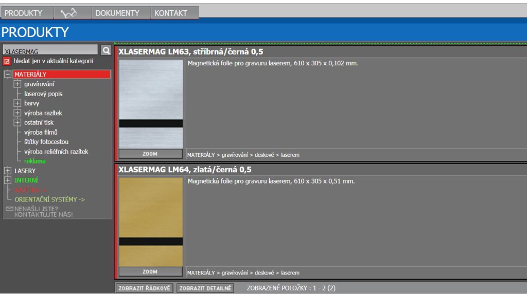This screenshot has height=294, width=527.
Task: Expand the INTERNÍ category
Action: click(x=8, y=180)
